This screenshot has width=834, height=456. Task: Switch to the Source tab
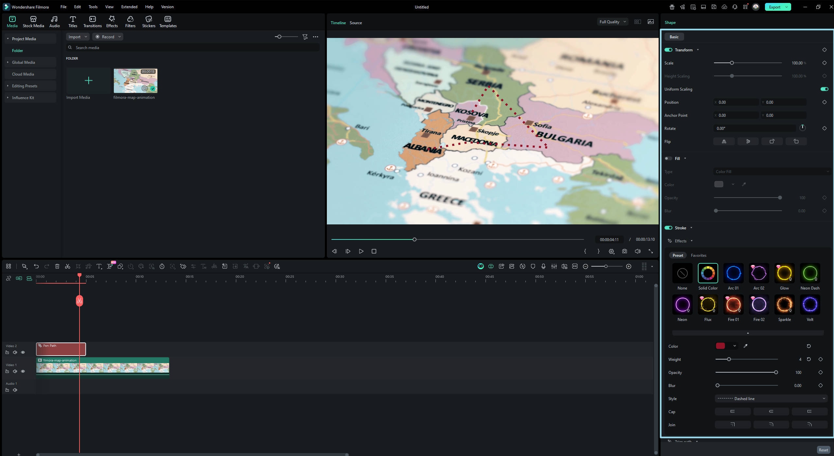pos(355,23)
